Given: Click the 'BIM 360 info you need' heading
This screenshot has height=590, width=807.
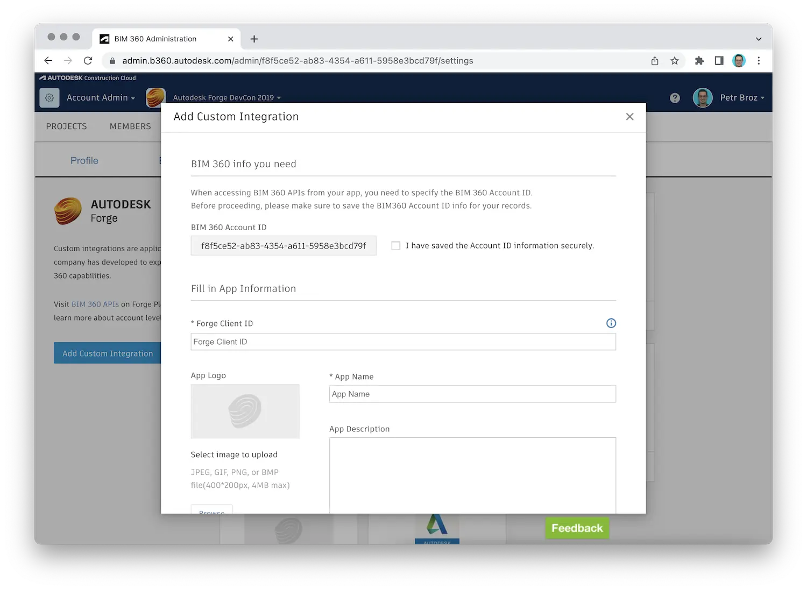Looking at the screenshot, I should tap(243, 164).
